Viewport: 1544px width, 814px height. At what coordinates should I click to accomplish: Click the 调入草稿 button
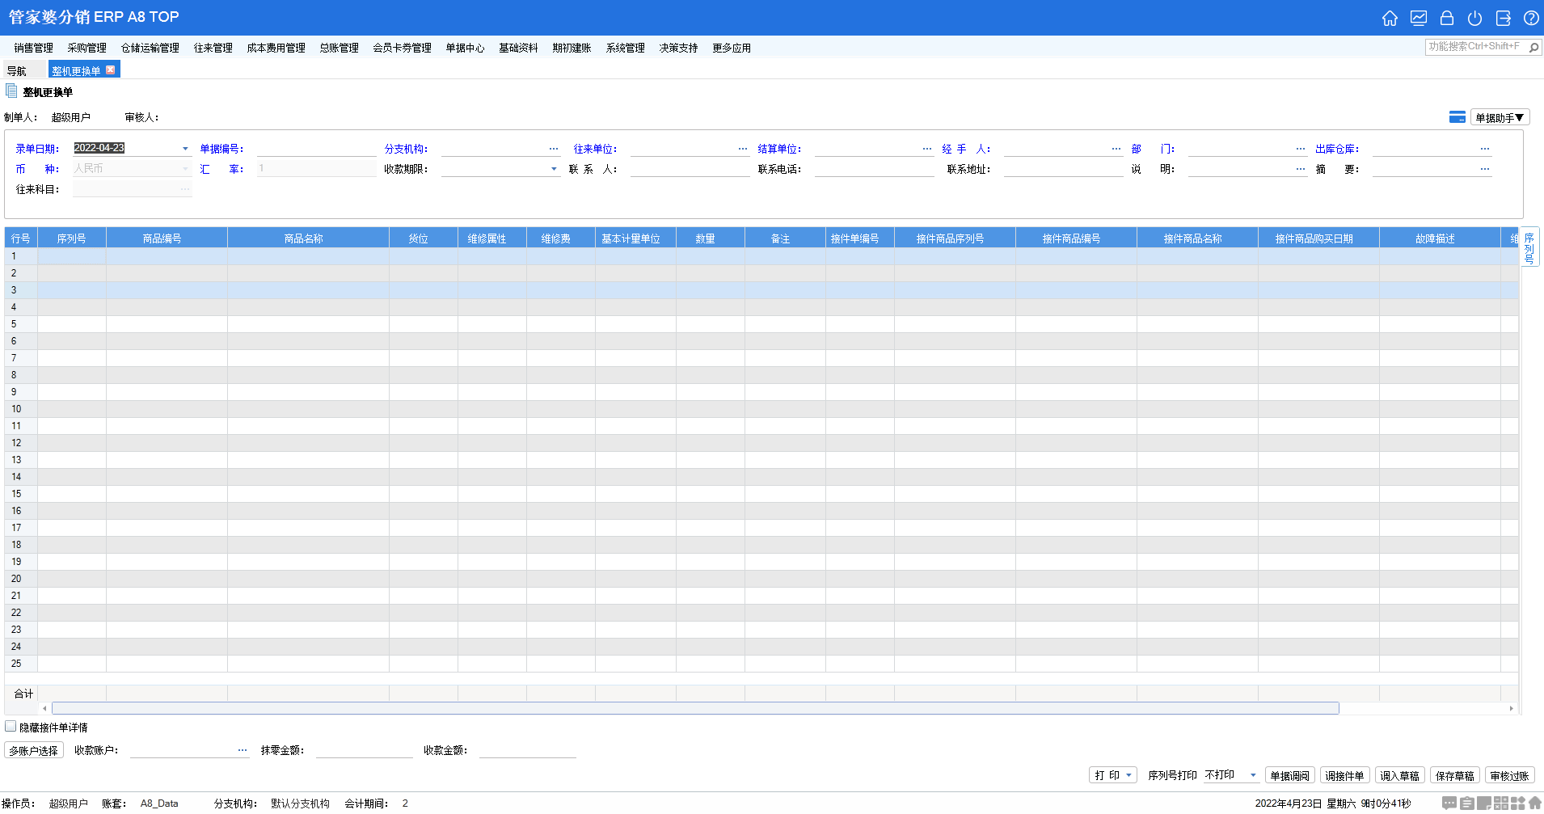click(x=1399, y=775)
